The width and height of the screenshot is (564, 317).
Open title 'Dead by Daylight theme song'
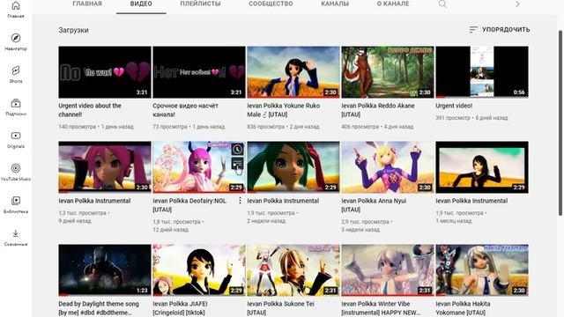99,308
